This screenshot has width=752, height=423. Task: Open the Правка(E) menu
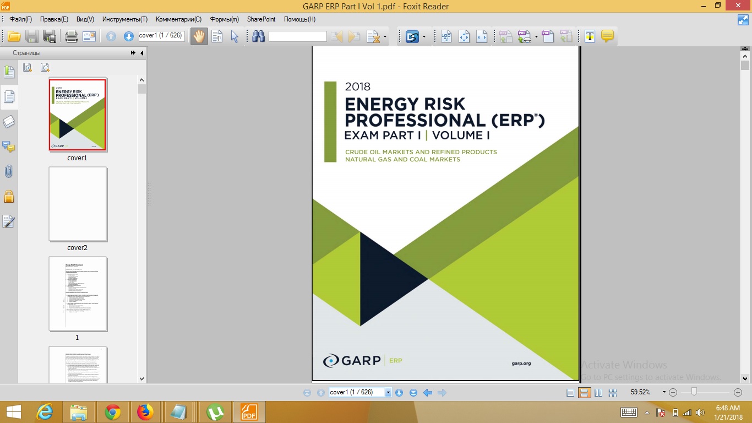point(54,19)
